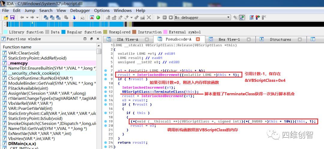The image size is (324, 149).
Task: Click the blue down arrow jump icon
Action: pyautogui.click(x=74, y=18)
